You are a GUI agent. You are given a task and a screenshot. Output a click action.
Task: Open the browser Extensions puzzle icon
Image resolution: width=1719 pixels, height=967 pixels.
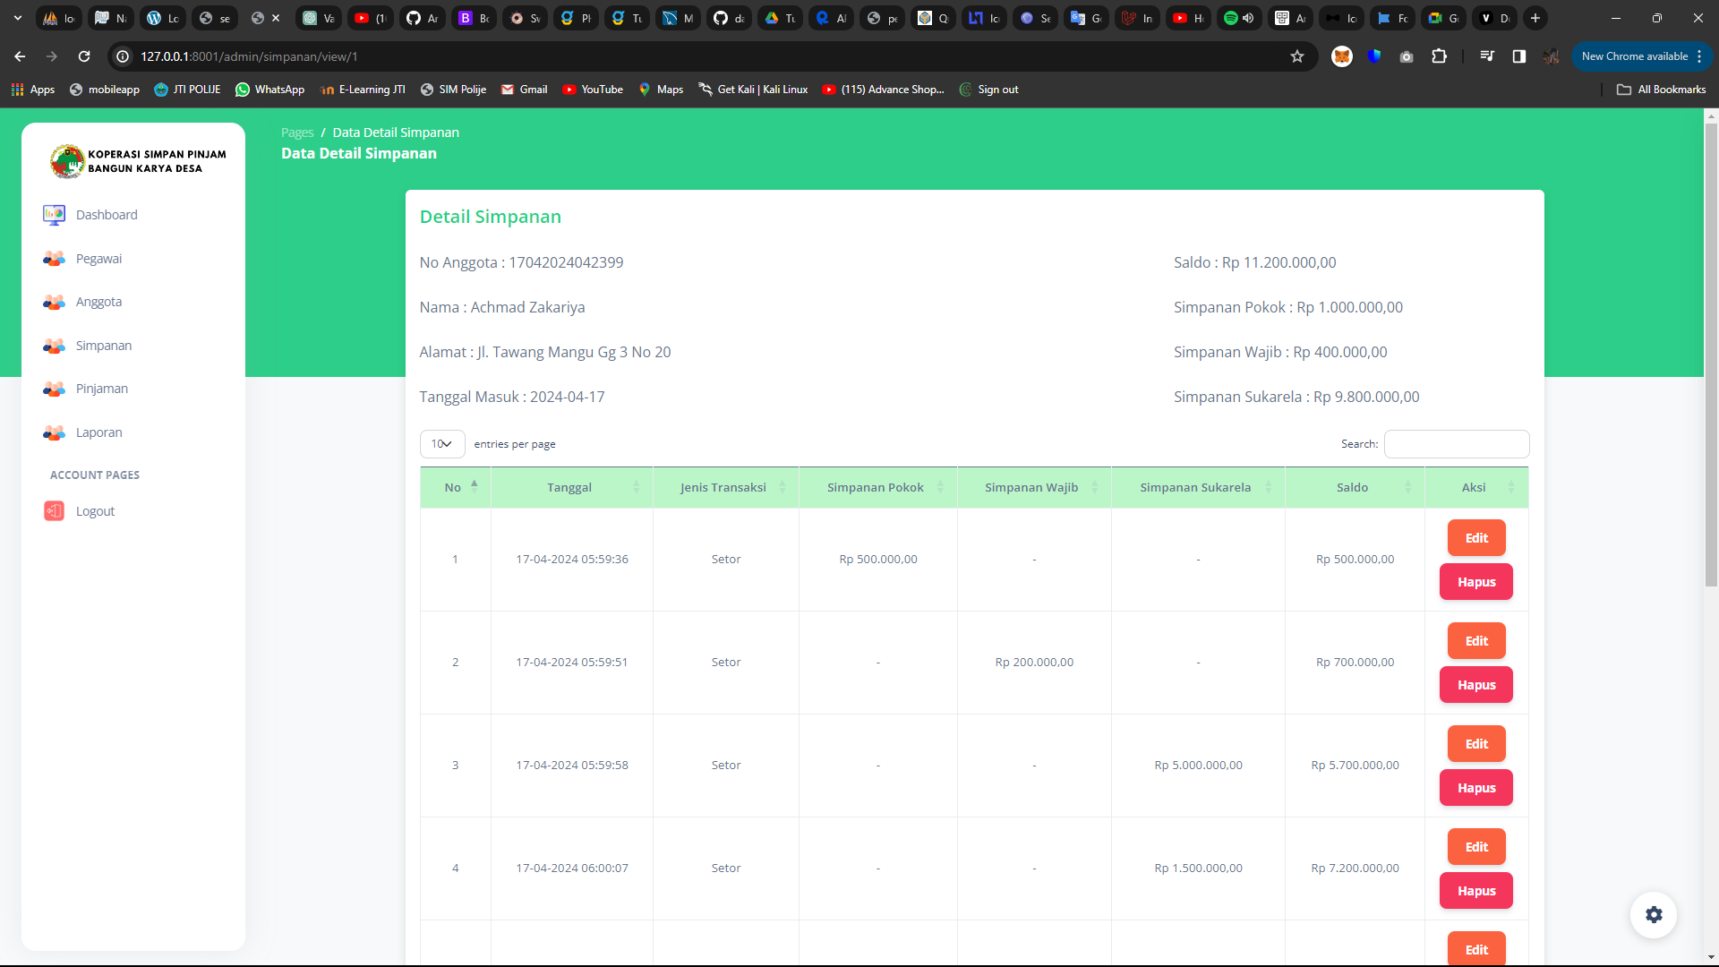coord(1439,56)
